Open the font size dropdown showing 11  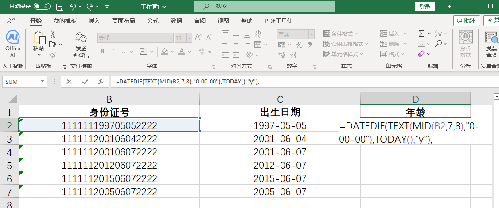click(x=188, y=38)
